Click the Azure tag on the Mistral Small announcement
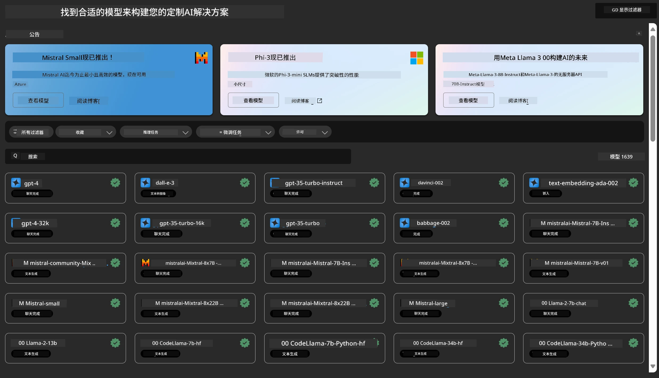The height and width of the screenshot is (378, 659). click(20, 84)
